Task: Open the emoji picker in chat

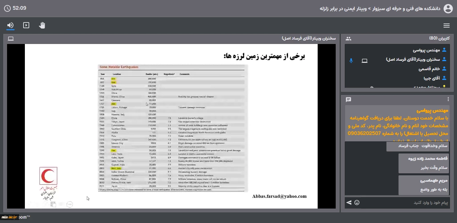Action: click(x=357, y=203)
